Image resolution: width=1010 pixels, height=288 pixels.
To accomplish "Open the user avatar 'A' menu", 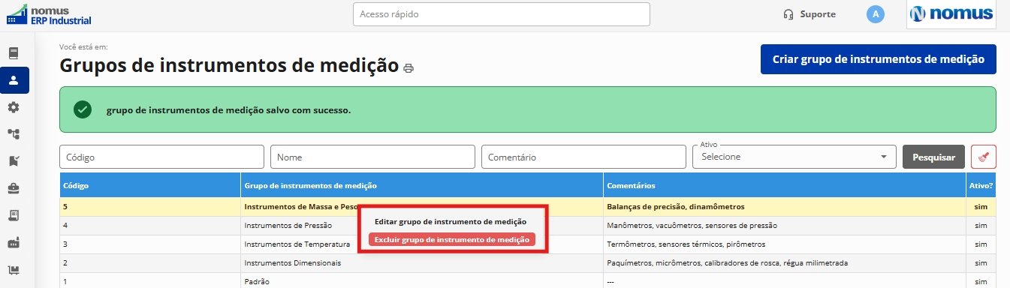I will coord(875,13).
